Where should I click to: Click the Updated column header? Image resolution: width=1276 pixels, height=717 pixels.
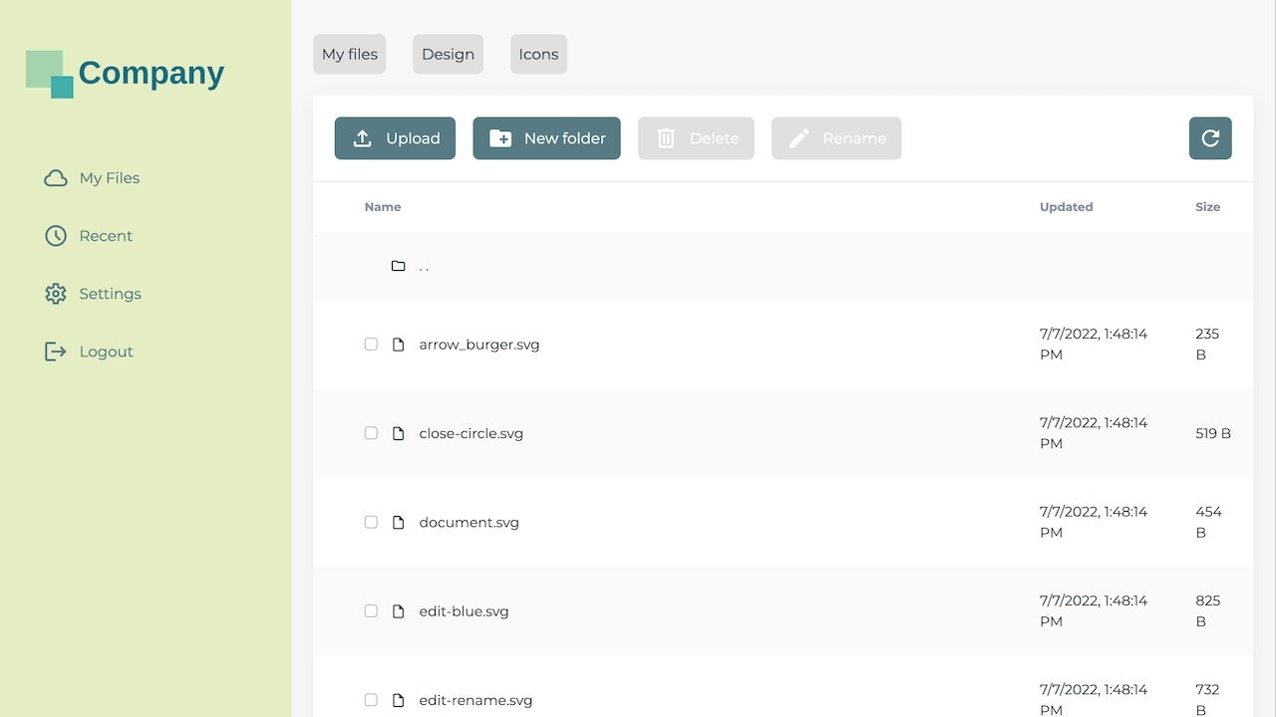pos(1067,207)
